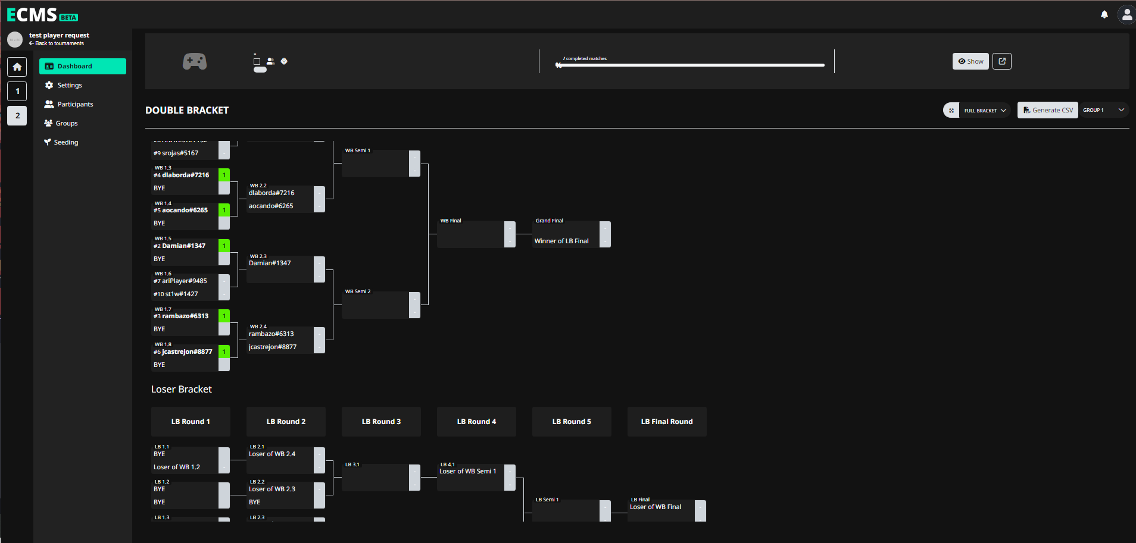Click the diamond prize icon in header

284,61
